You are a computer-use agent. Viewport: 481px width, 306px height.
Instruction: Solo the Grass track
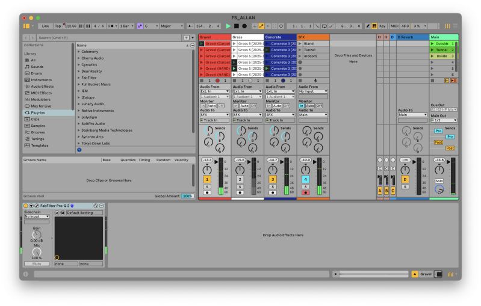click(240, 187)
